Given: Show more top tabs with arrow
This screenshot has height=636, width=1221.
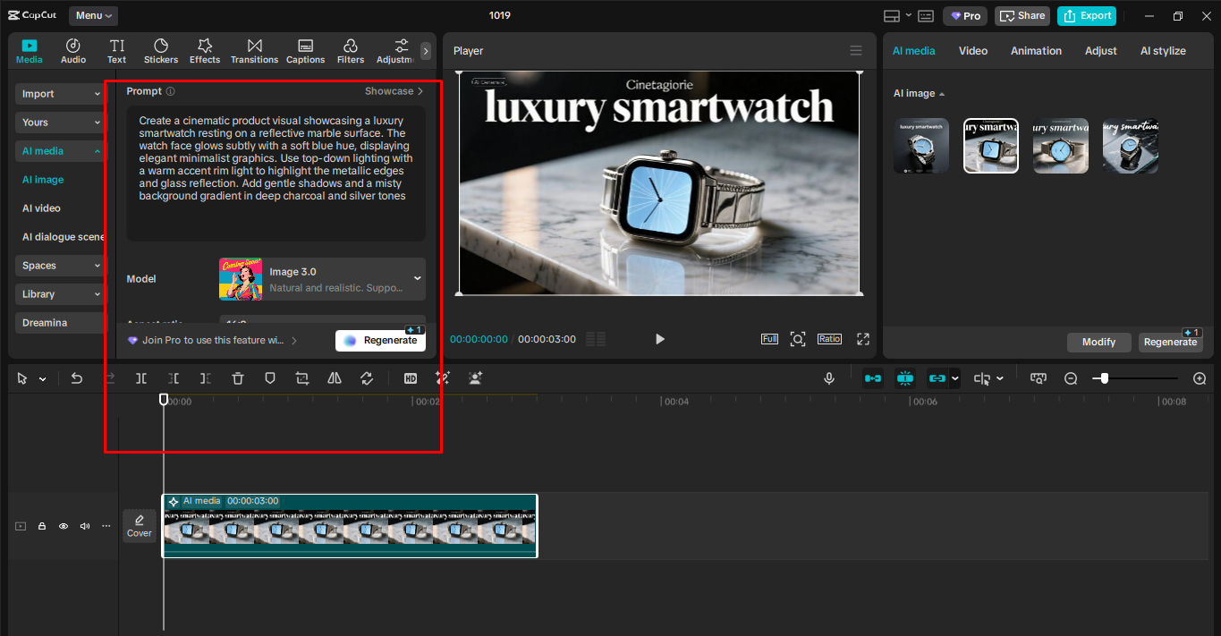Looking at the screenshot, I should coord(426,51).
